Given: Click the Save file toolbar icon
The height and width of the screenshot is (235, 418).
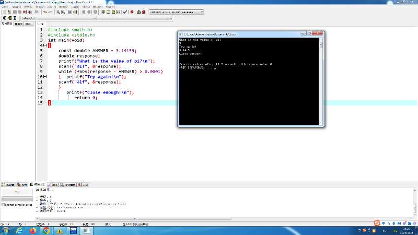Looking at the screenshot, I should point(15,12).
